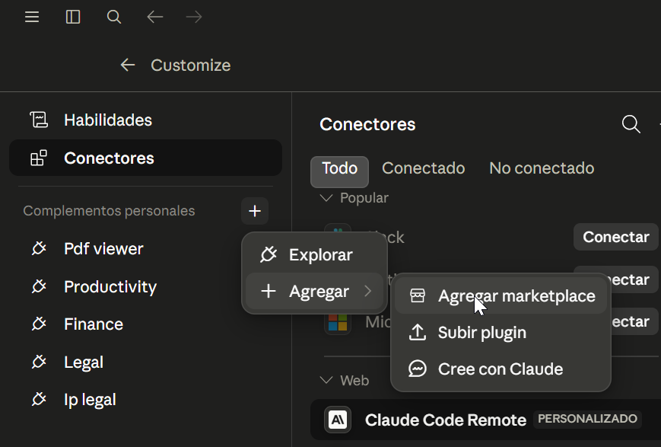661x447 pixels.
Task: Click Conectar button for Slack
Action: [616, 238]
